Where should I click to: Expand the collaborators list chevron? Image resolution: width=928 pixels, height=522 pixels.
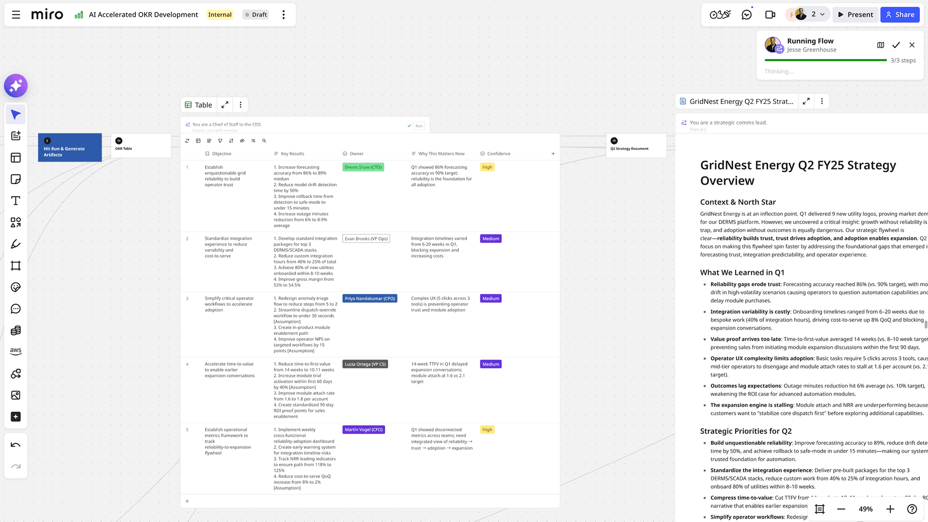pos(822,14)
